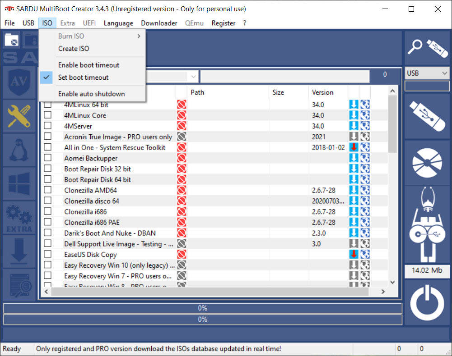Click the 2018-01-02 version cell

[328, 147]
